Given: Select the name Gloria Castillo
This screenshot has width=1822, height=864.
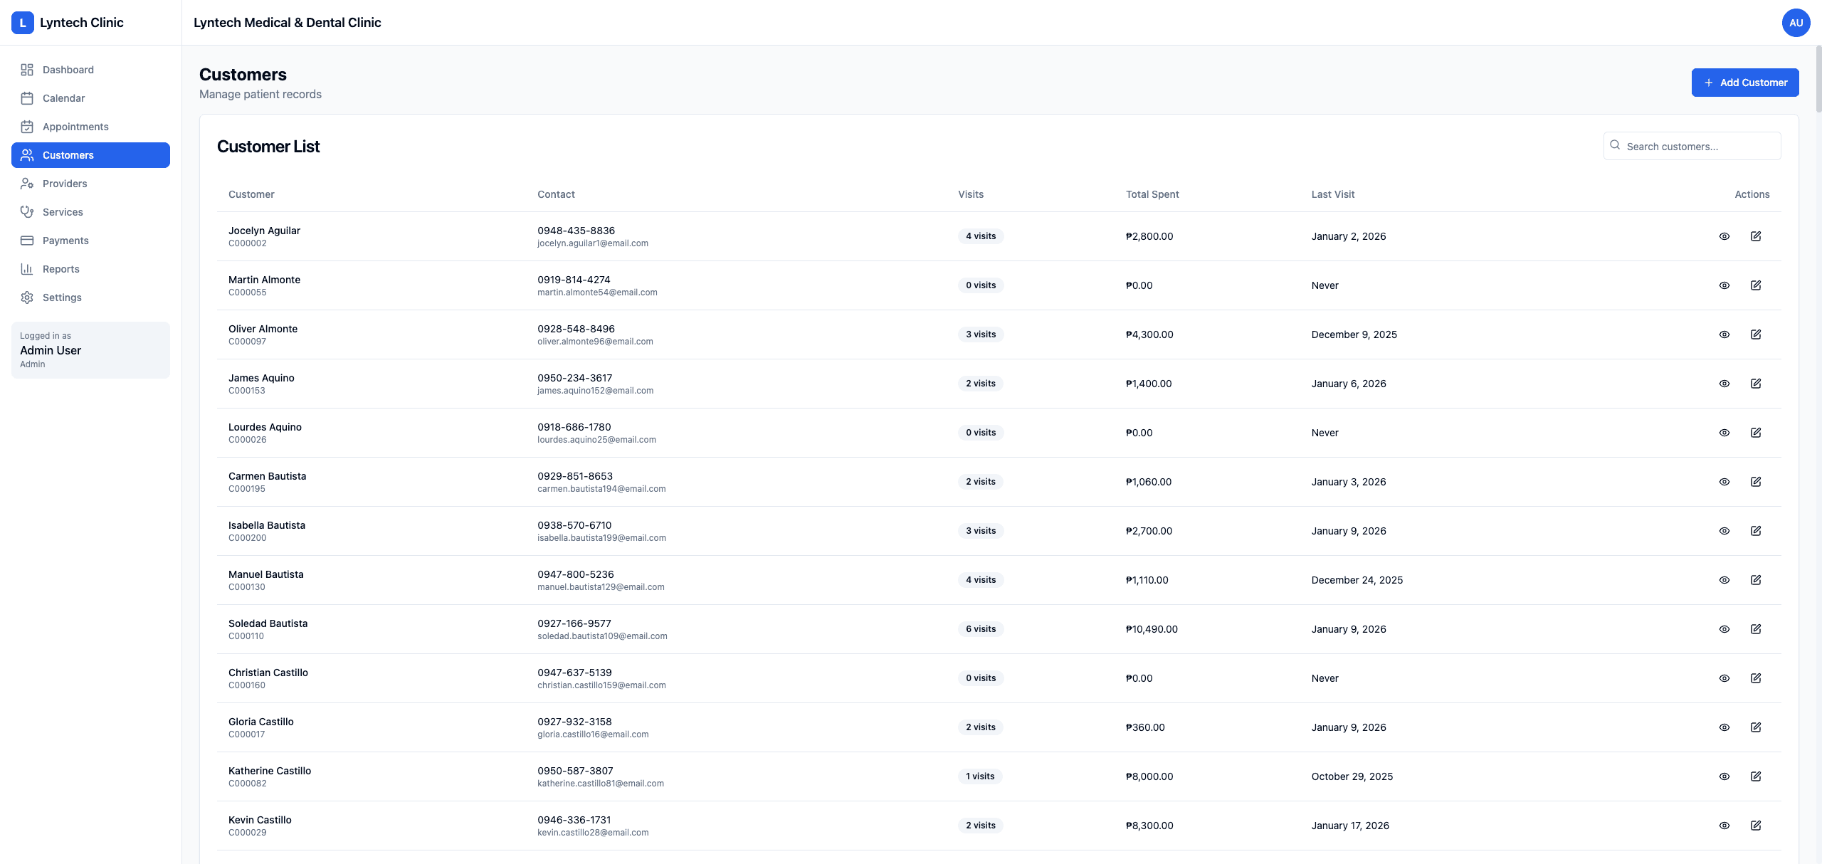Looking at the screenshot, I should coord(261,722).
